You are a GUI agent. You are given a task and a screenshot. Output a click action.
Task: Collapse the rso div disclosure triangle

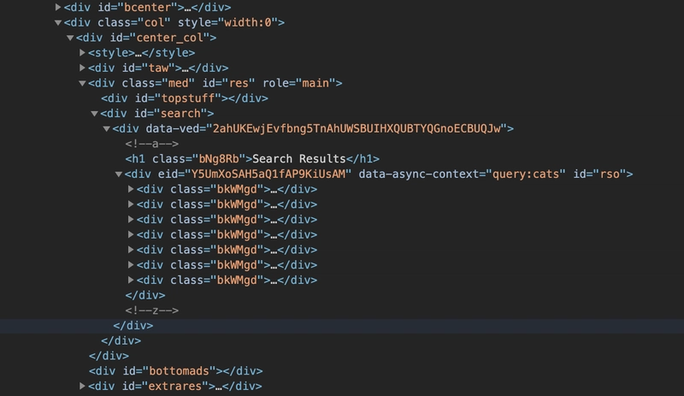pos(118,174)
